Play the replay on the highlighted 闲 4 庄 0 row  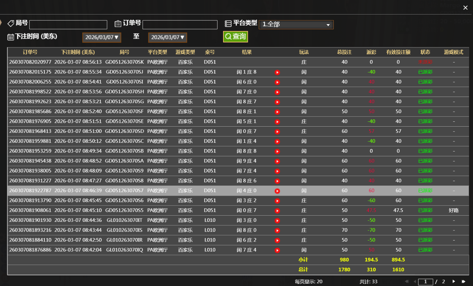[x=277, y=190]
